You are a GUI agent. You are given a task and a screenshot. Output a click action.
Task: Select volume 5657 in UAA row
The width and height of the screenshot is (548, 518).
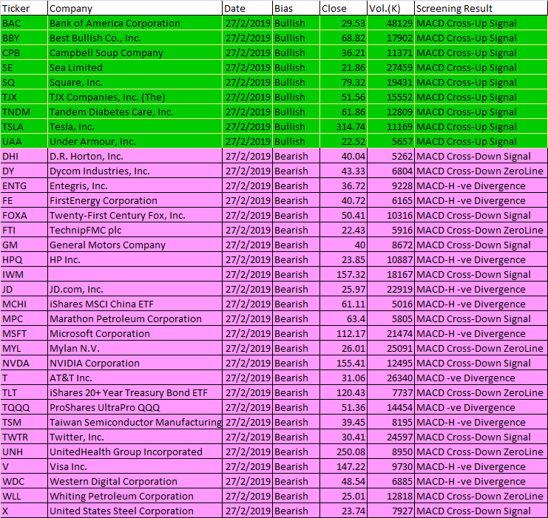[x=390, y=141]
